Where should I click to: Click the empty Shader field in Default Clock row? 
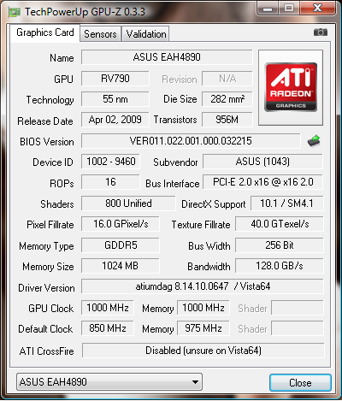(x=298, y=328)
